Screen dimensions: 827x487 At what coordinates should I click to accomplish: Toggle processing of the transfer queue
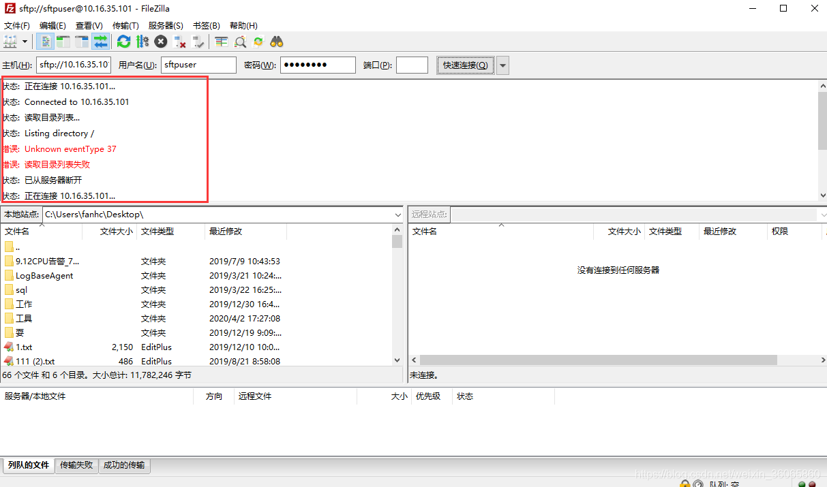(142, 42)
